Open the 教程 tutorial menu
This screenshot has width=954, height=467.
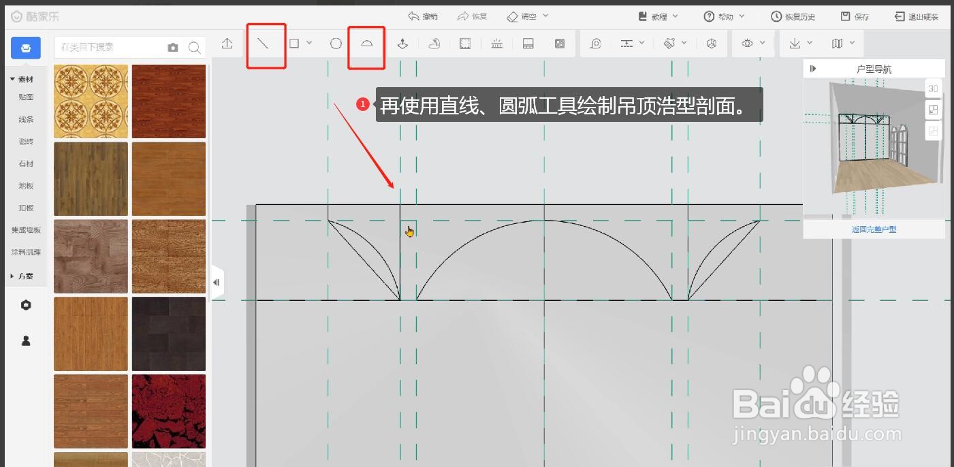tap(658, 16)
